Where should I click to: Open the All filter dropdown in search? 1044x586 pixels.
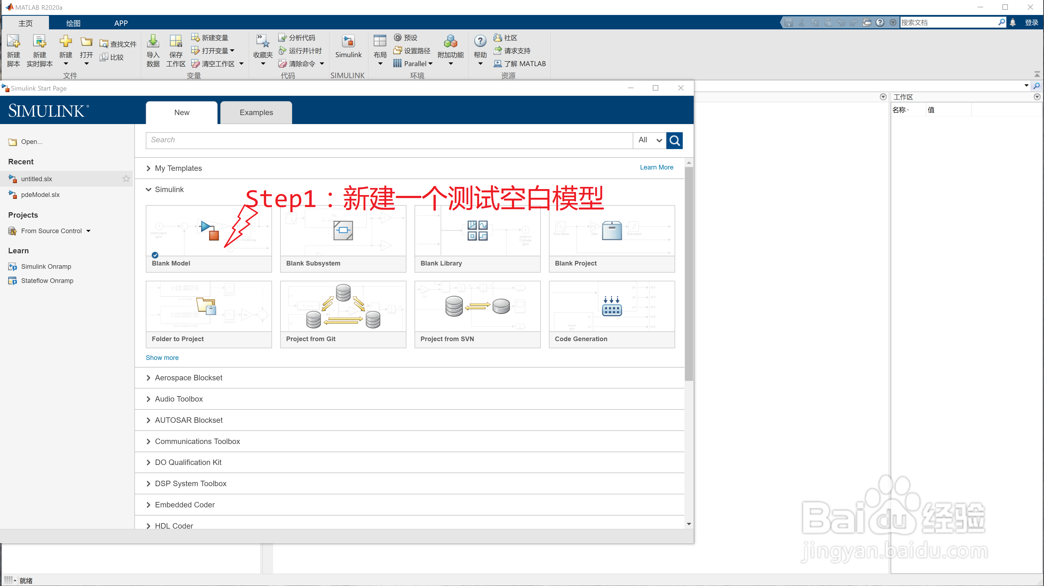pos(650,140)
